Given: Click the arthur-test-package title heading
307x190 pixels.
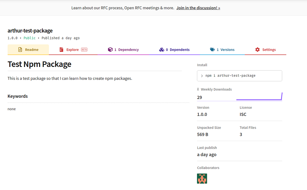Looking at the screenshot, I should point(30,31).
